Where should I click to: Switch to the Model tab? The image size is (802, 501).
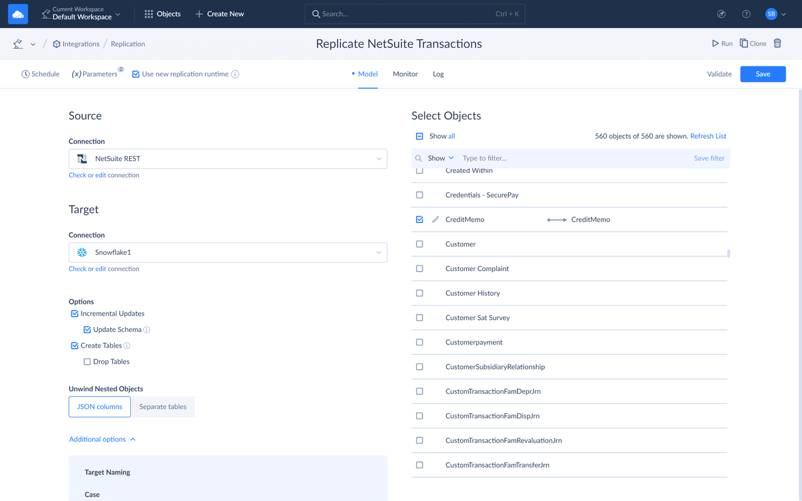point(368,74)
